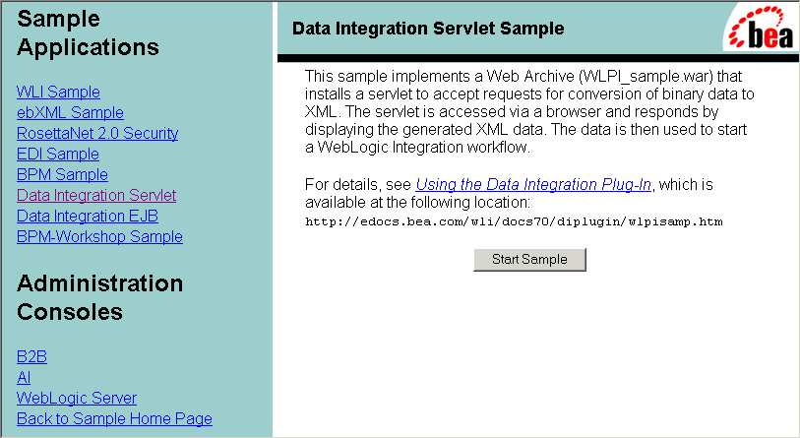Open the B2B administration console
The width and height of the screenshot is (800, 438).
[x=31, y=356]
